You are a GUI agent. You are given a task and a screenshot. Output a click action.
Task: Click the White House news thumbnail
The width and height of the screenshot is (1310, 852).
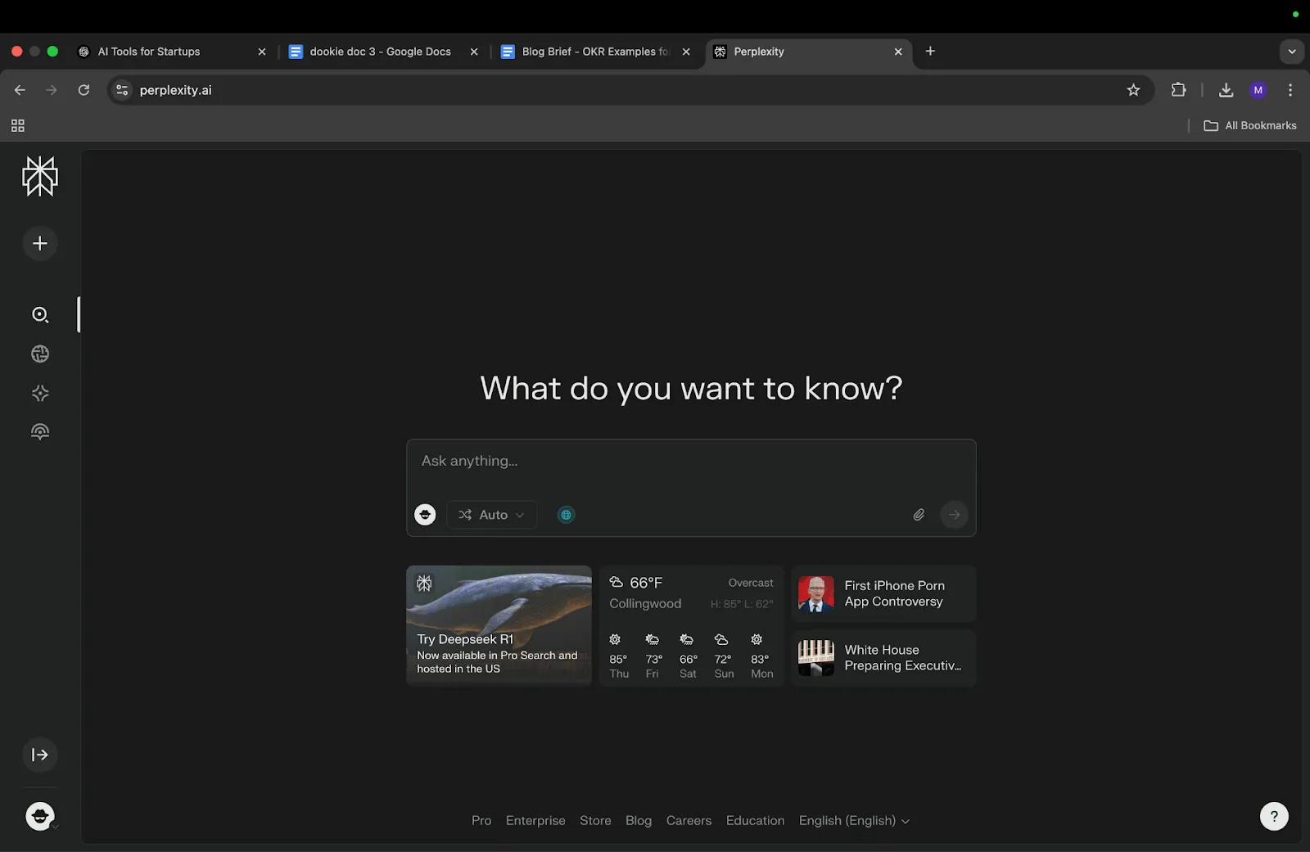pyautogui.click(x=816, y=658)
